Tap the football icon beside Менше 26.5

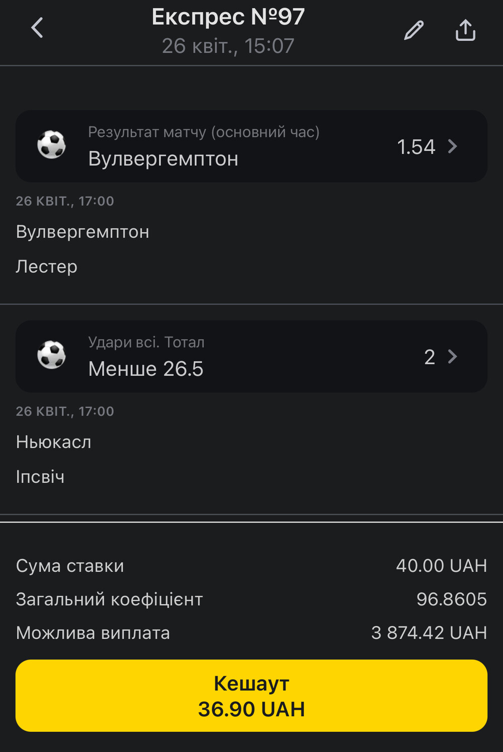[x=51, y=355]
